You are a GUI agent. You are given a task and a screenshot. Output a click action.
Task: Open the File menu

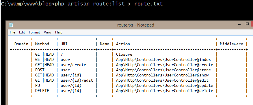tap(12, 32)
